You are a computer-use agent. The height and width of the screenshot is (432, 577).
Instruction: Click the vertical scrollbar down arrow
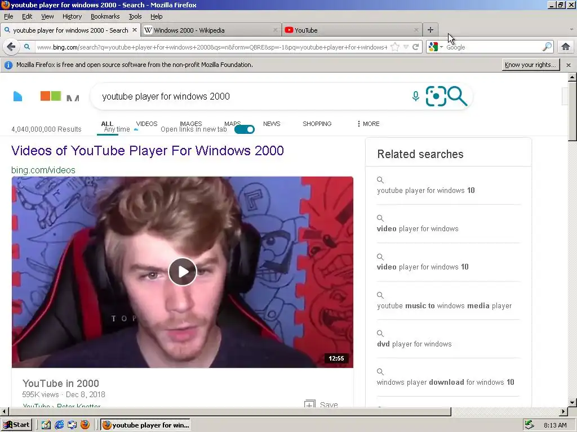coord(572,403)
